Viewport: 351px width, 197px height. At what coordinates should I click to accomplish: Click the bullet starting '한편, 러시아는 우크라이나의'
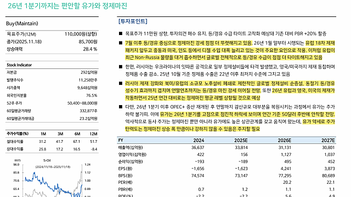[230, 71]
